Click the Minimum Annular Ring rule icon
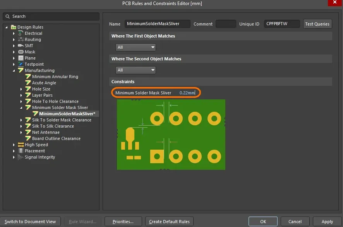Image resolution: width=343 pixels, height=227 pixels. (28, 77)
